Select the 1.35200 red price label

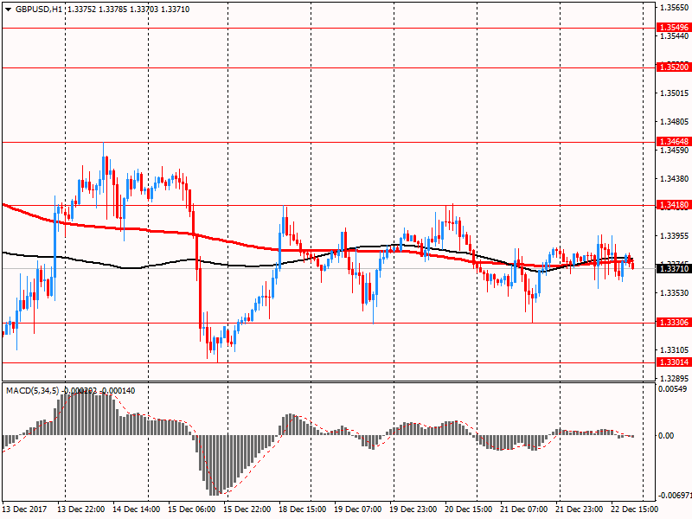(x=674, y=67)
